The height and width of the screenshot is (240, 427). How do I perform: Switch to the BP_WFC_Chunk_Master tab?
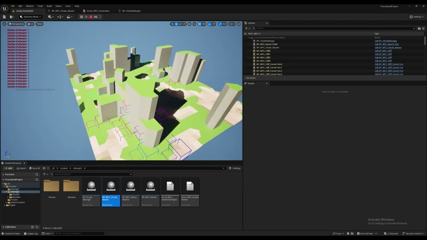[63, 11]
